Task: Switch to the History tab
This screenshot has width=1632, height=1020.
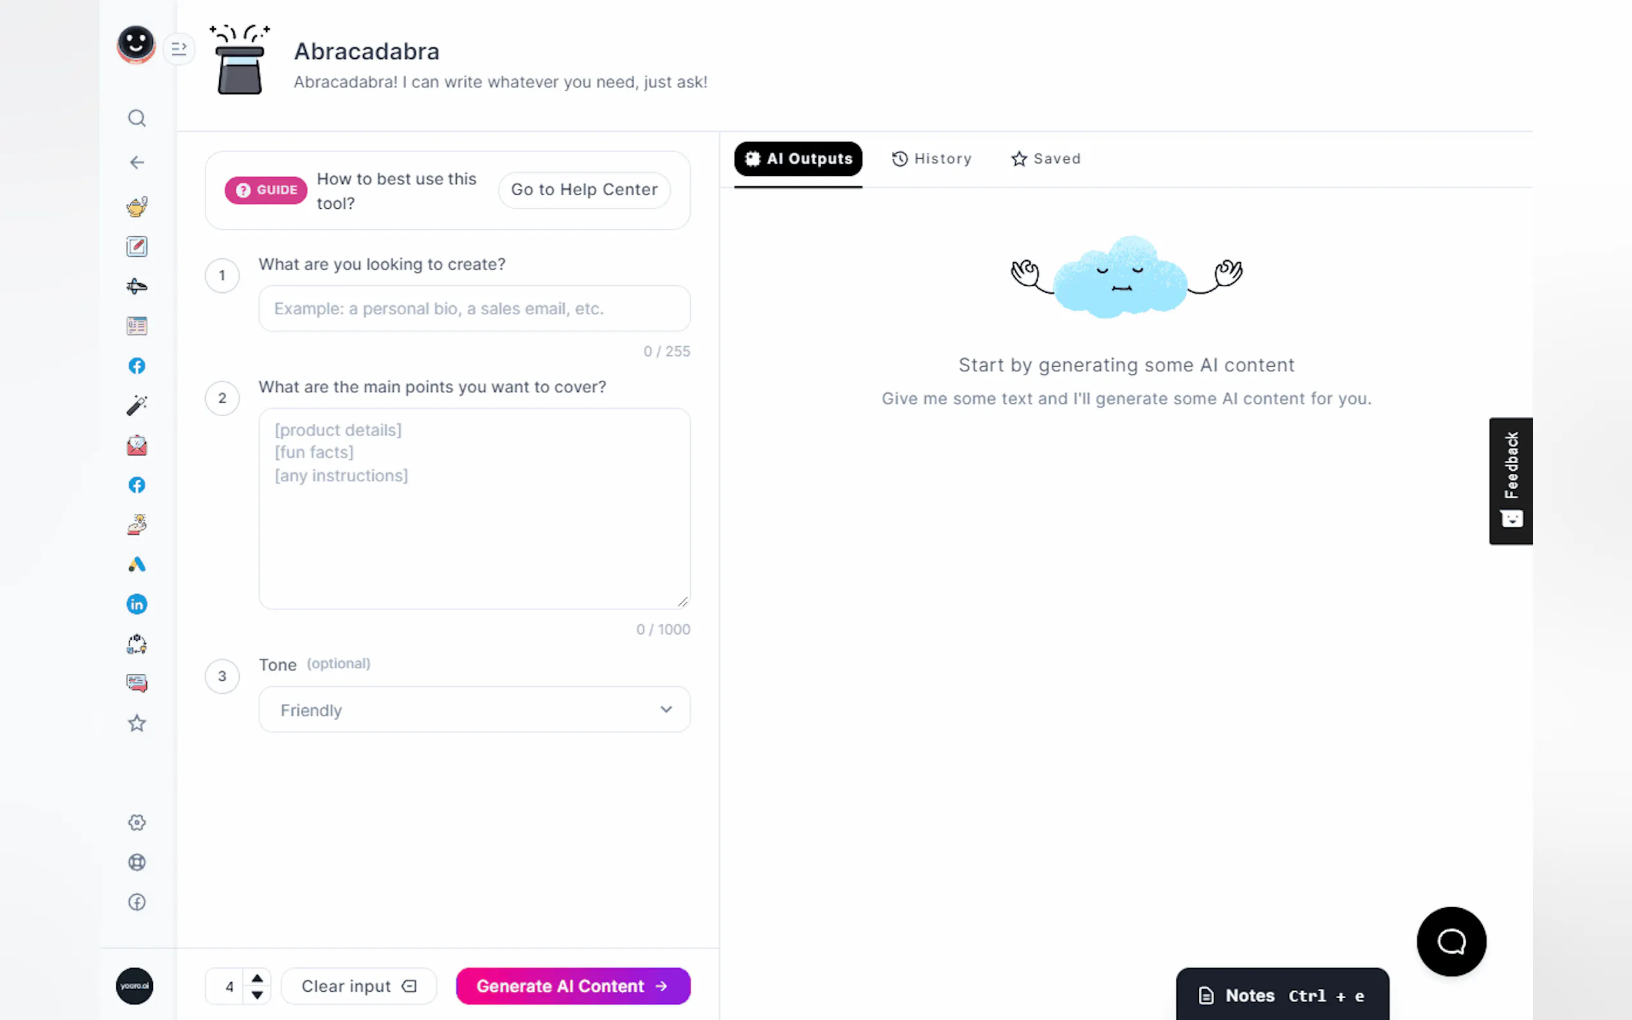Action: [x=932, y=159]
